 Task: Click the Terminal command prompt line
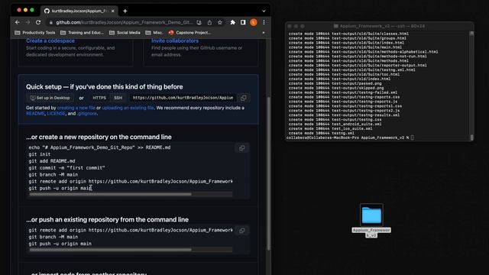point(350,137)
